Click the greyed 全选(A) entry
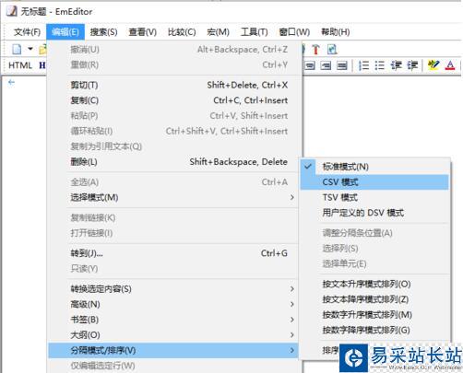Screen dimensions: 463x373 (x=173, y=182)
